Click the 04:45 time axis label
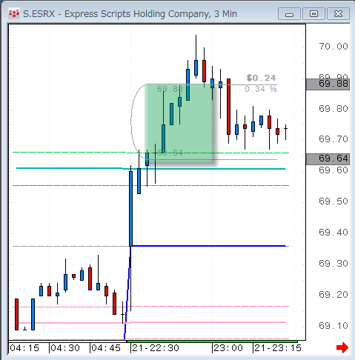355x360 pixels. click(x=106, y=348)
